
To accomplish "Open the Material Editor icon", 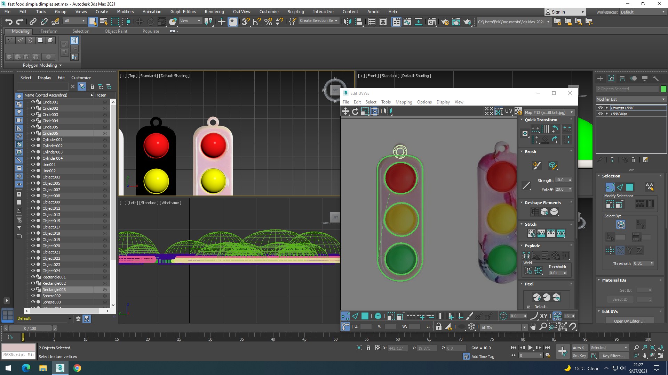I will [x=431, y=22].
